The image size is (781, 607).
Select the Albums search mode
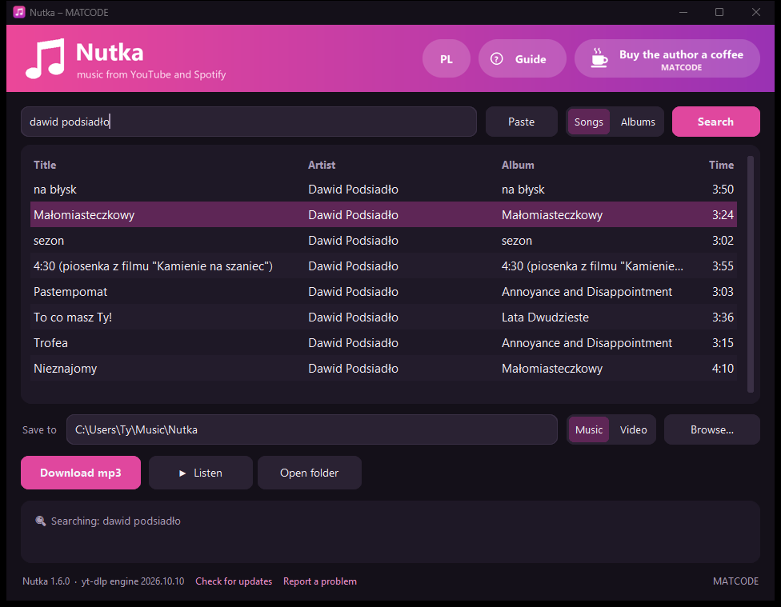click(x=638, y=122)
